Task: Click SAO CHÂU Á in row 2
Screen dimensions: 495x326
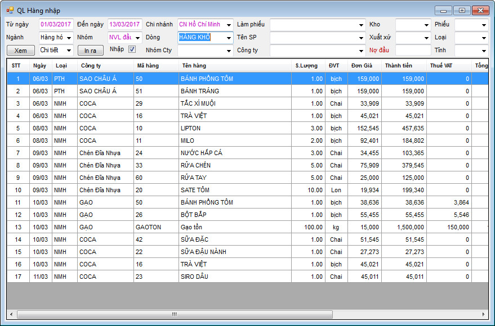Action: [105, 91]
